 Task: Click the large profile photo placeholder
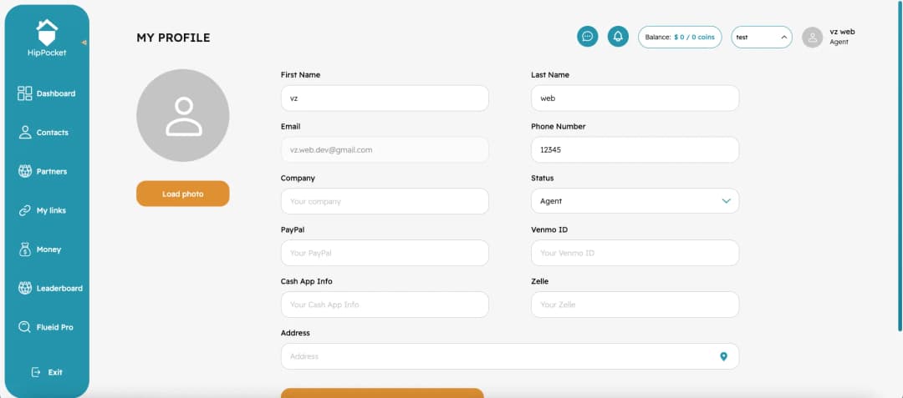pyautogui.click(x=182, y=115)
